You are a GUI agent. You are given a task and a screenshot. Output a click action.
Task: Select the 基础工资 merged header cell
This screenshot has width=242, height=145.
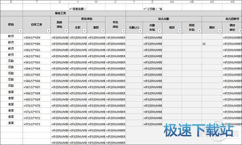point(74,14)
